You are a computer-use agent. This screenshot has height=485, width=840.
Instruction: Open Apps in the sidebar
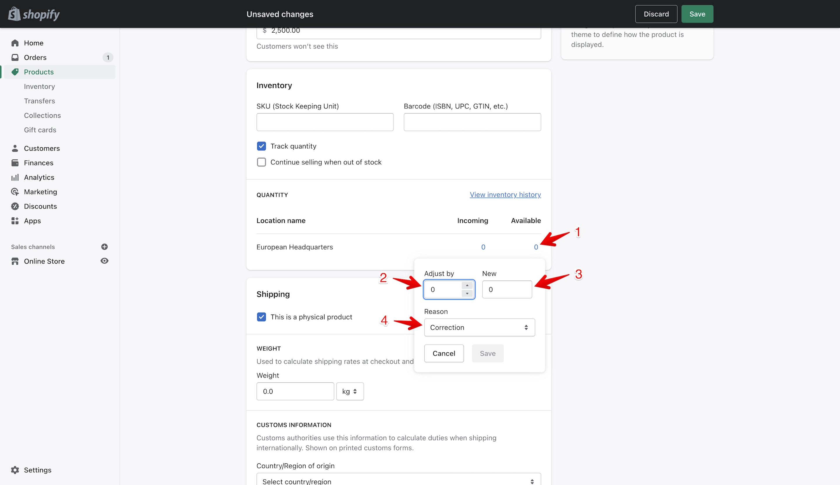point(32,221)
